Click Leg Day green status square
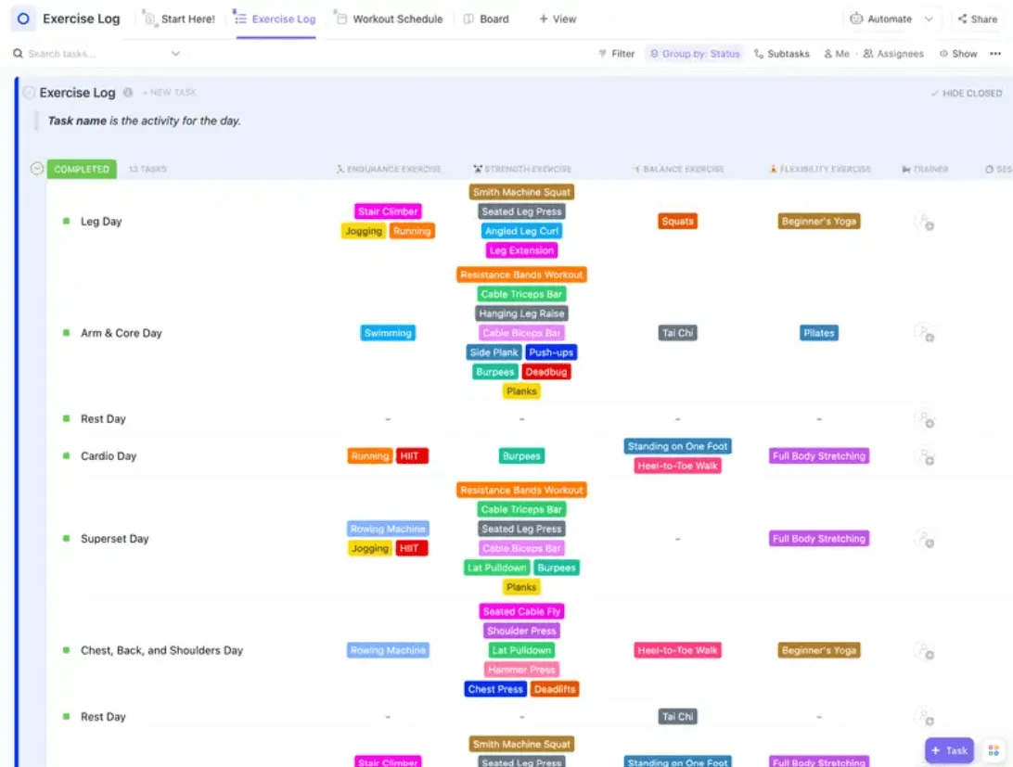Image resolution: width=1013 pixels, height=767 pixels. pyautogui.click(x=66, y=221)
